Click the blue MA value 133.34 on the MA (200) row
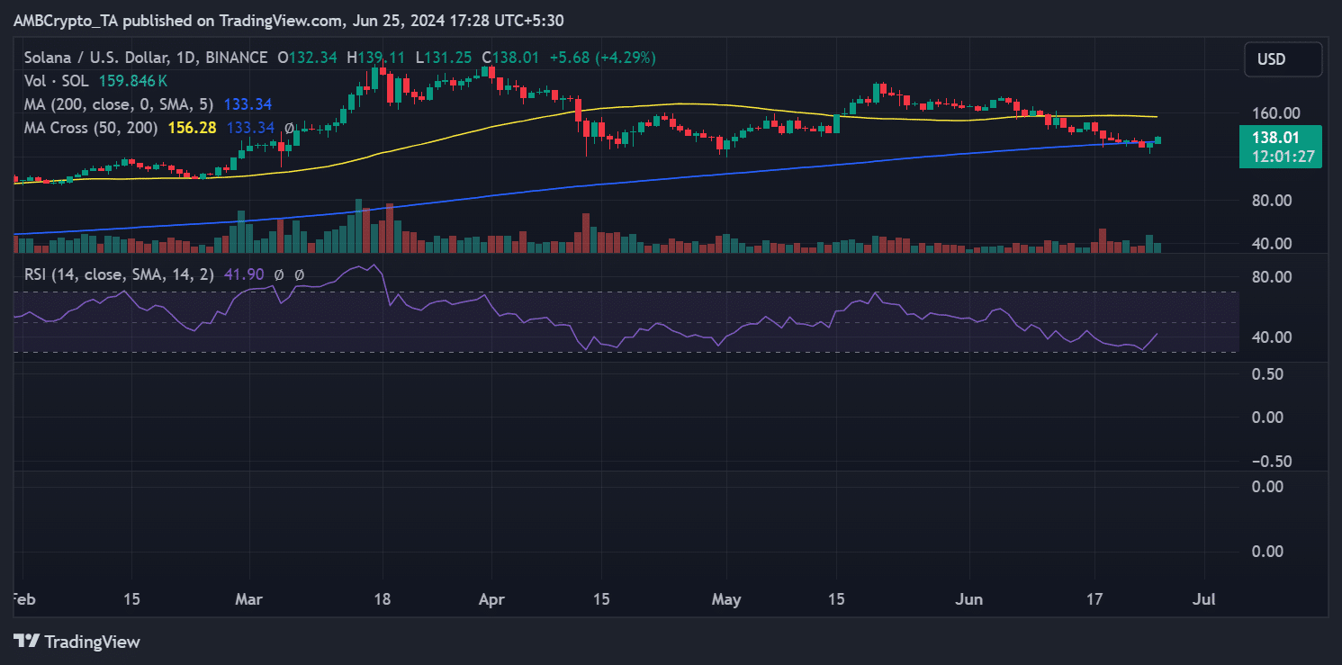The height and width of the screenshot is (665, 1342). click(x=248, y=104)
